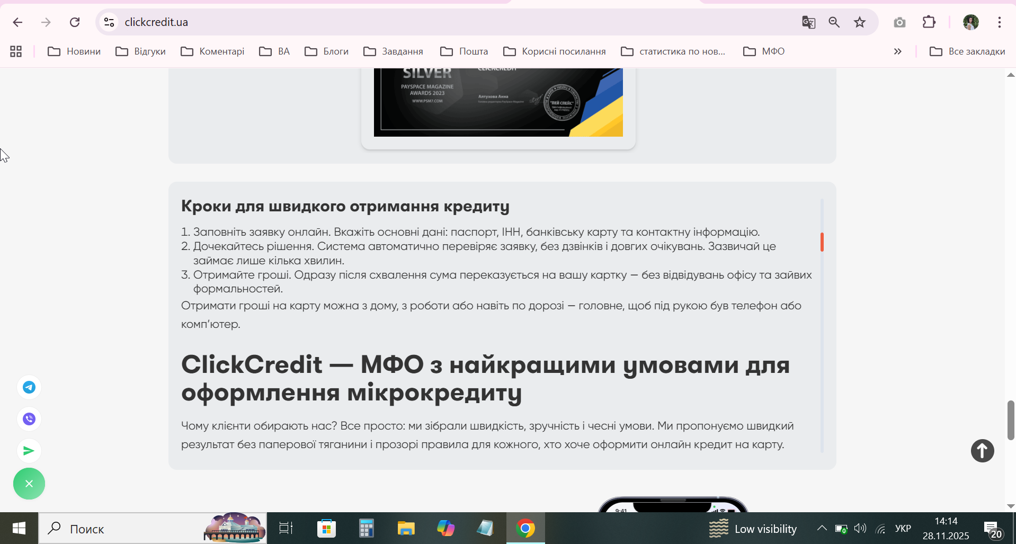The height and width of the screenshot is (544, 1016).
Task: Click the page scrollbar down arrow
Action: tap(1011, 506)
